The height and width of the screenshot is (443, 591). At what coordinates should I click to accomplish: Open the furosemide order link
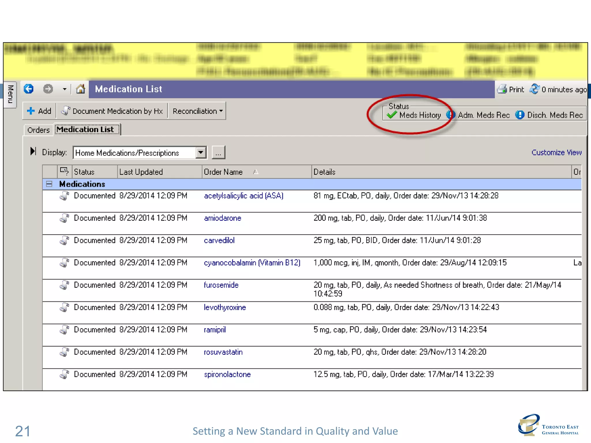[x=221, y=285]
